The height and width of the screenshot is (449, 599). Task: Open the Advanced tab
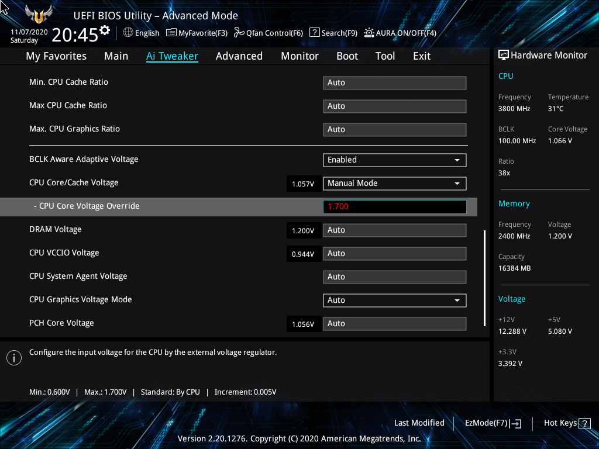coord(239,56)
